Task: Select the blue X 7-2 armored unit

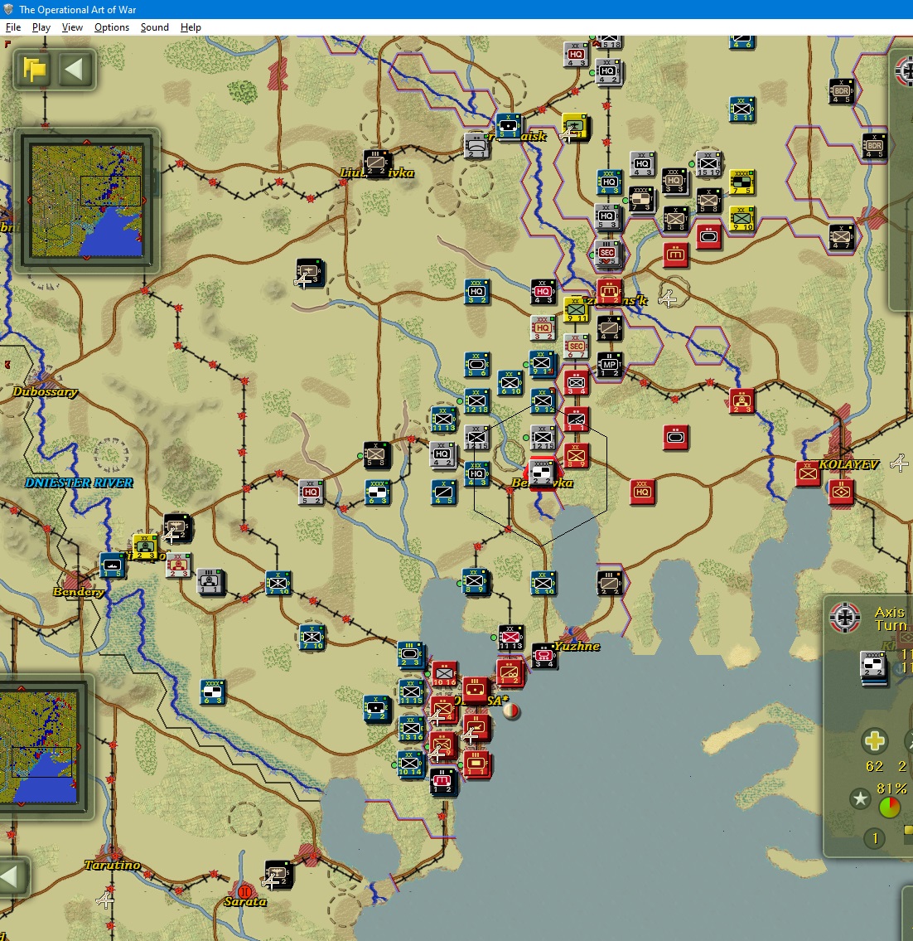Action: (377, 708)
